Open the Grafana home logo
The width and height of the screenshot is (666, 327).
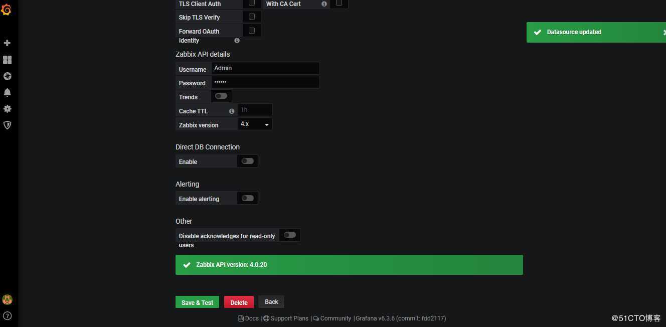6,9
